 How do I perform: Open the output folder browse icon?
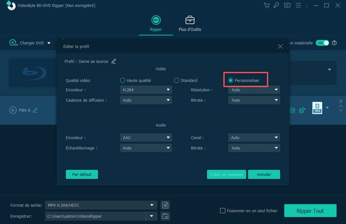coord(165,216)
